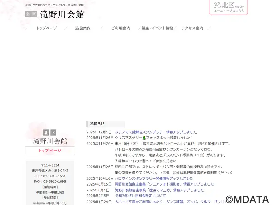273x205 pixels.
Task: Click the Christmas tree icon in the news
Action: pos(144,138)
